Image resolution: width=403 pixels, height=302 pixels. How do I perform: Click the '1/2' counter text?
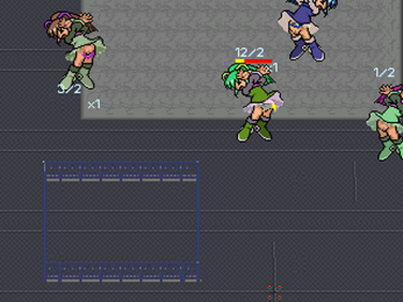384,72
